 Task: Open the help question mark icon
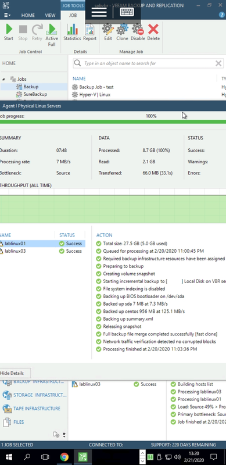click(x=221, y=15)
